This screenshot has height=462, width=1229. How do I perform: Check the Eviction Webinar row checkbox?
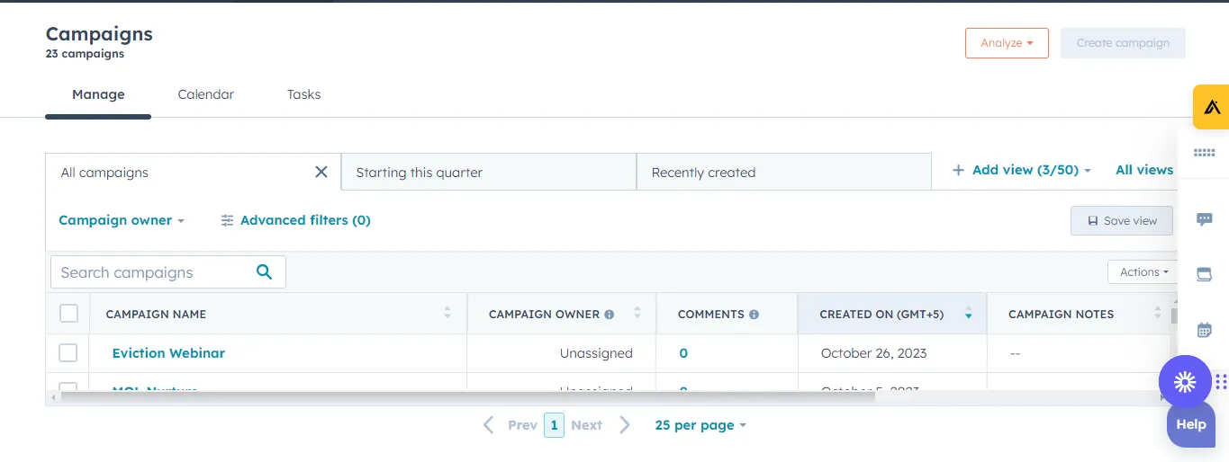[68, 353]
